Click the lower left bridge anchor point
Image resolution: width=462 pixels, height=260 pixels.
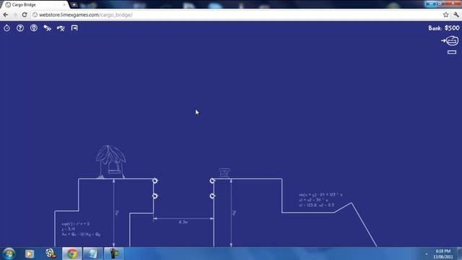pyautogui.click(x=155, y=196)
